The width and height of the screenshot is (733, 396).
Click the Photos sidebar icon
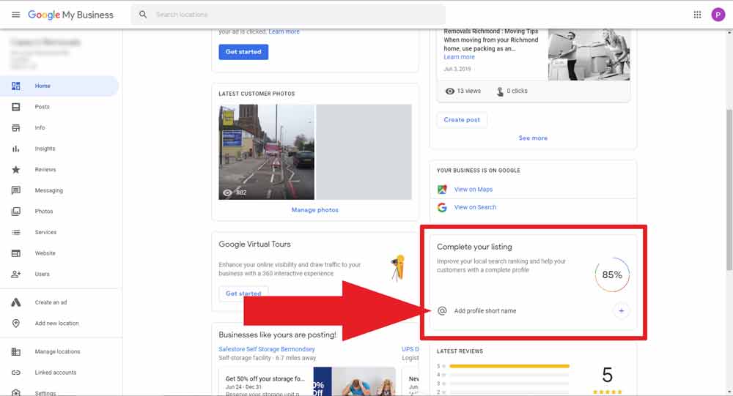click(x=16, y=212)
